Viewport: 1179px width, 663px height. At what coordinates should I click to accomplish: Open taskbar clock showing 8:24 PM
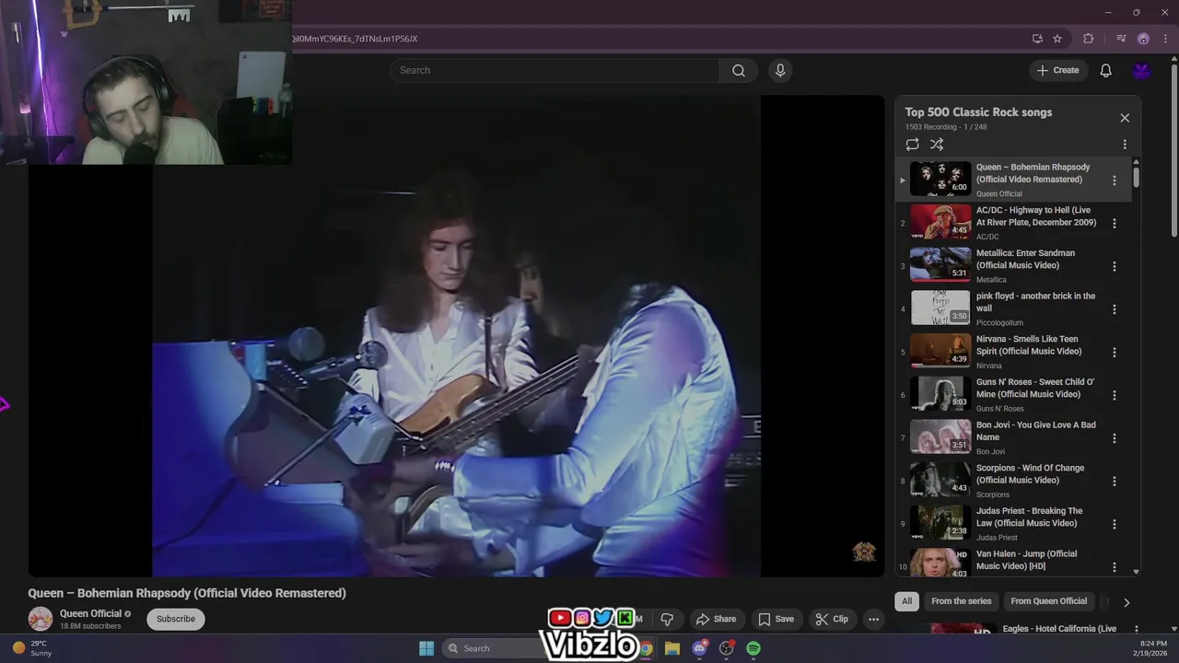pos(1152,648)
